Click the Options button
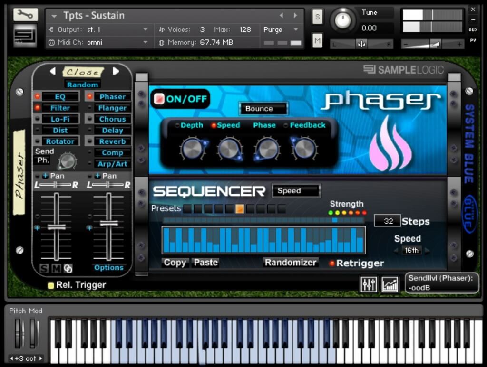Viewport: 487px width, 367px height. click(x=109, y=267)
